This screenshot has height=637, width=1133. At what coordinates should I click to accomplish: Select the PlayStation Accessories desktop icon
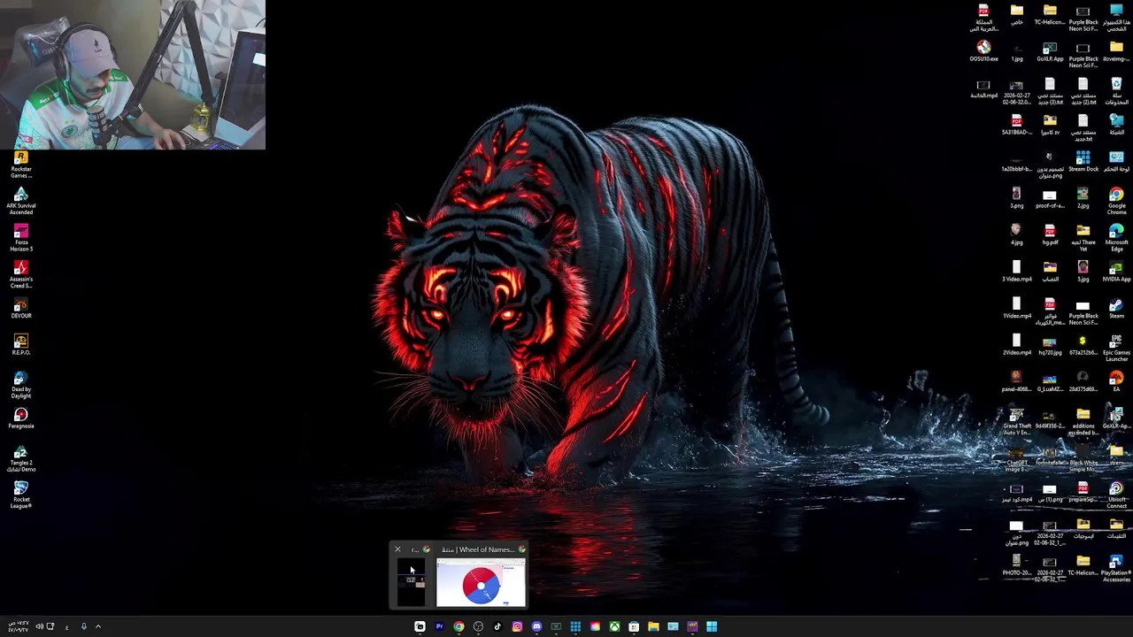coord(1116,570)
